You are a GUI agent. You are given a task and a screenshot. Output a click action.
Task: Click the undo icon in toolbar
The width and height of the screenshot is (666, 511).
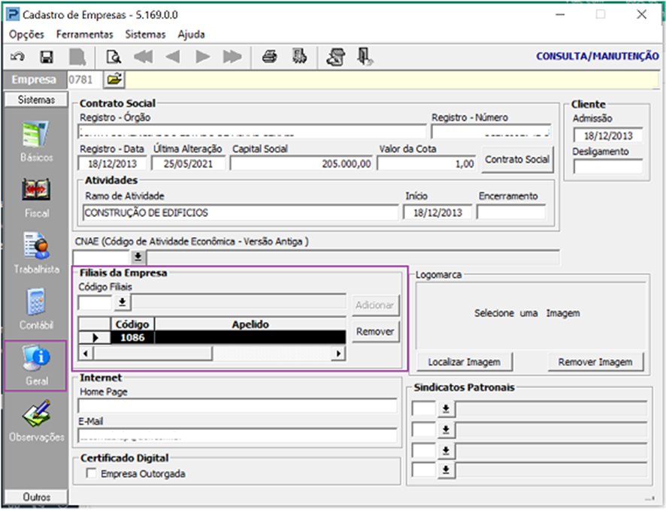[17, 57]
